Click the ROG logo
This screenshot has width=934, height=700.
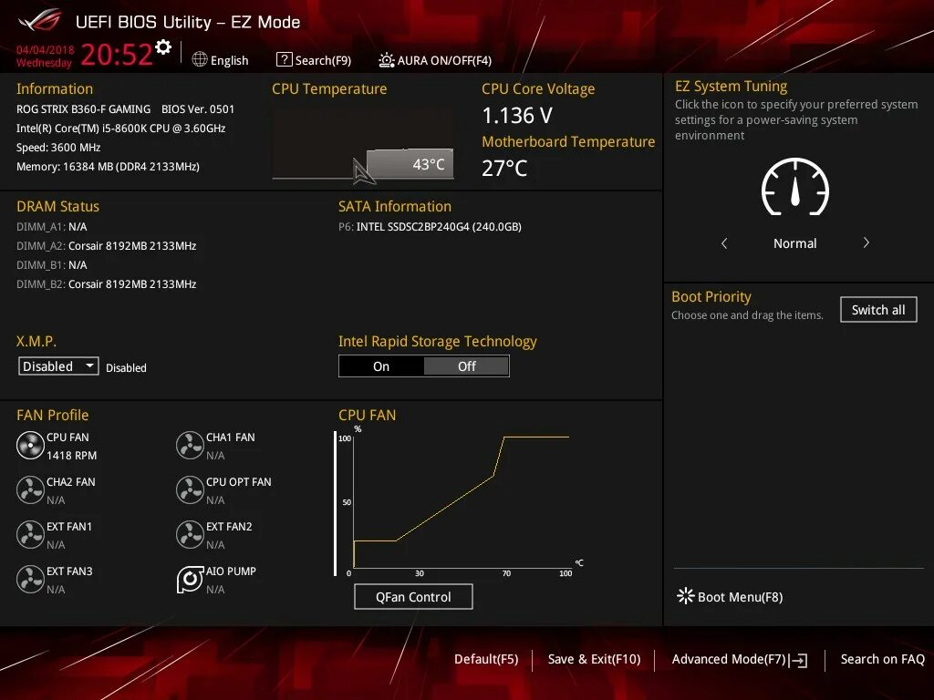coord(40,22)
